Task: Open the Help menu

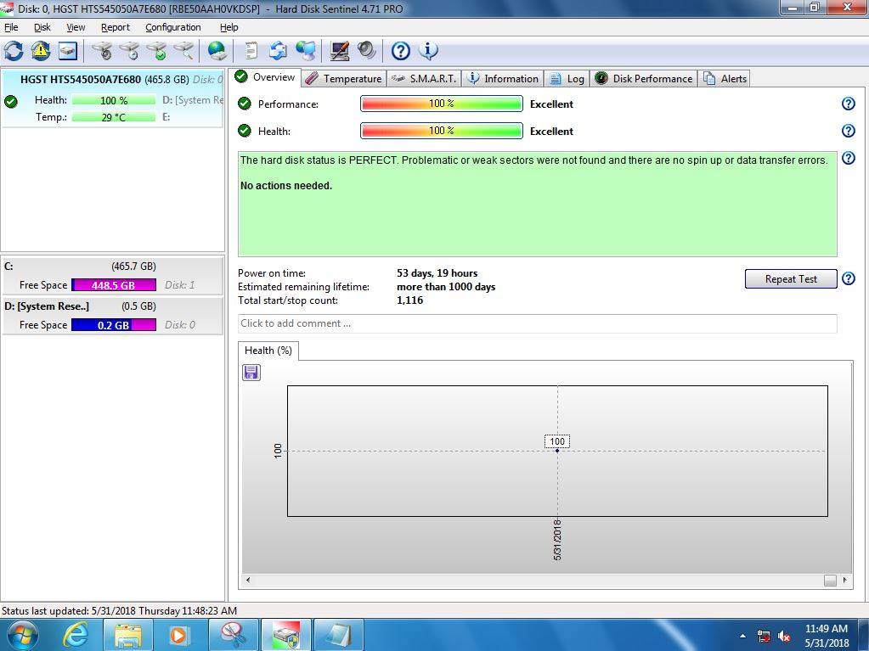Action: tap(229, 27)
